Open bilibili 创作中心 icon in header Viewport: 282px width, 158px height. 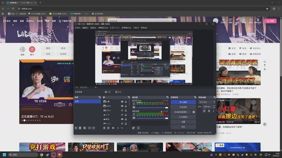258,21
